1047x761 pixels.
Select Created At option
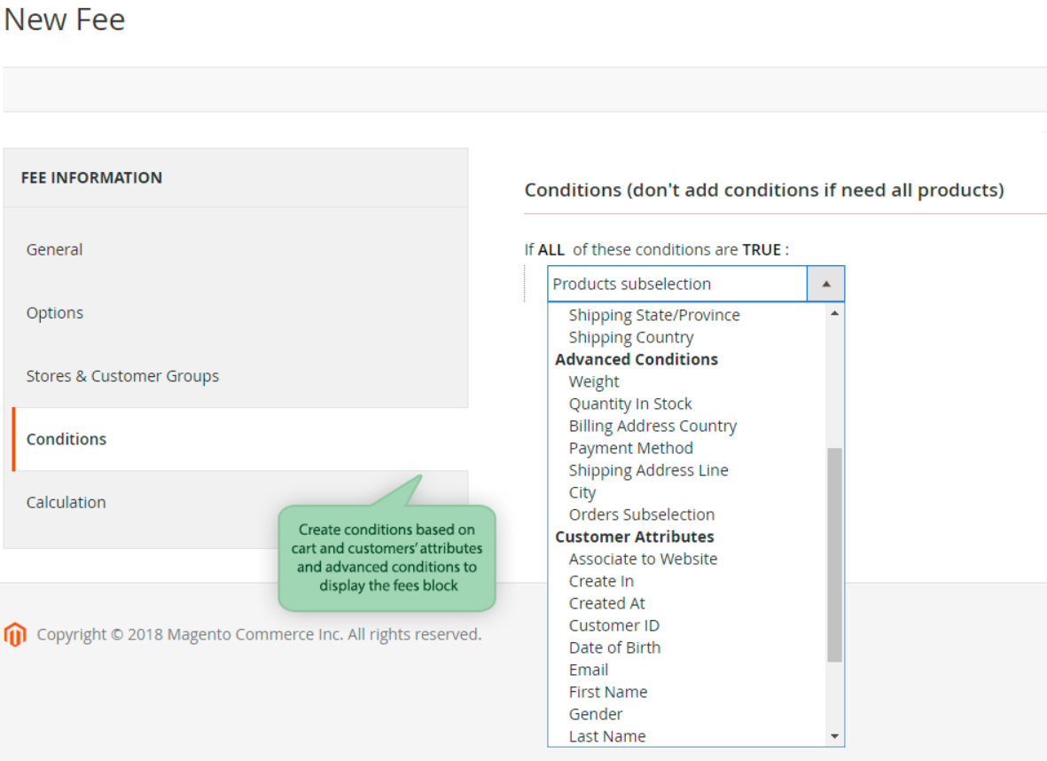click(x=607, y=603)
